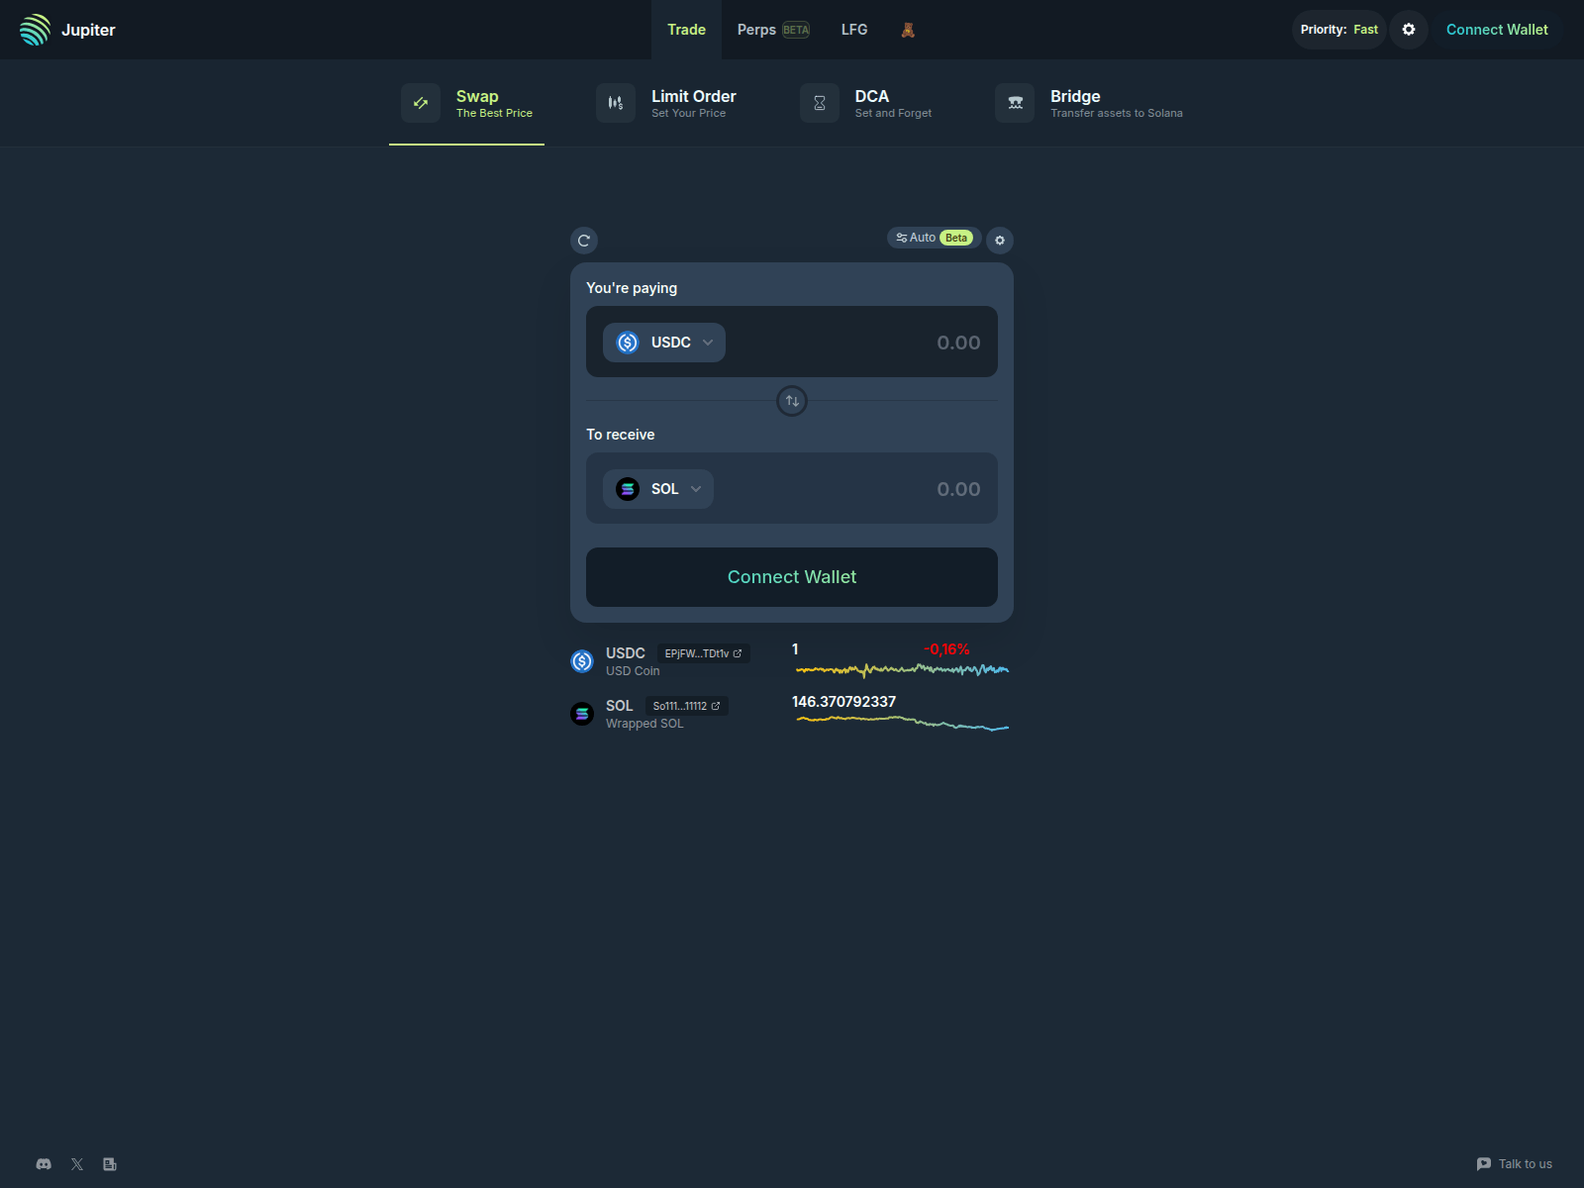Click the SOL price 146.370792337
Image resolution: width=1584 pixels, height=1188 pixels.
click(843, 702)
